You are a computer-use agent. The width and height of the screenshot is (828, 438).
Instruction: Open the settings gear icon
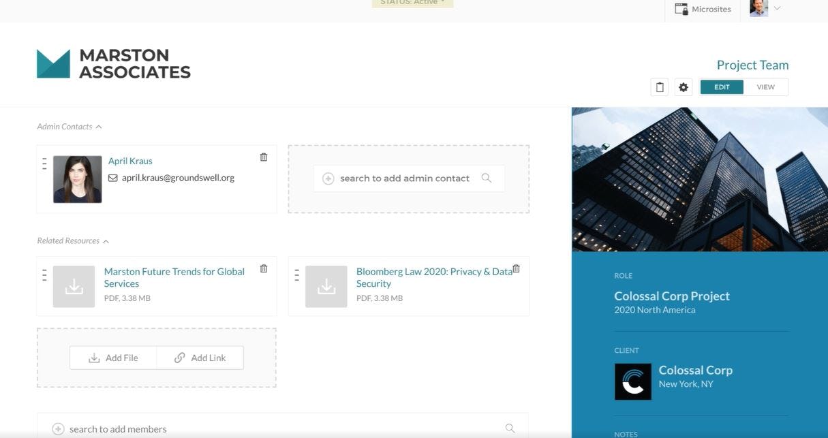pos(682,87)
